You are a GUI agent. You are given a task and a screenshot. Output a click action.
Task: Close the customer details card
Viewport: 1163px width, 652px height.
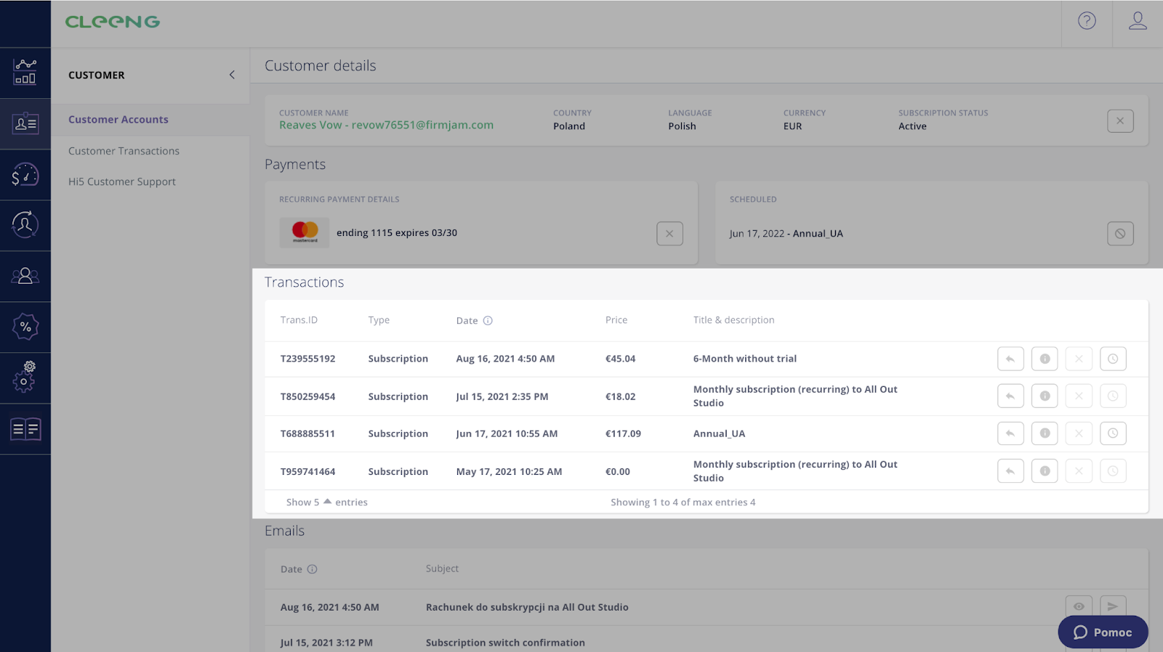1120,121
